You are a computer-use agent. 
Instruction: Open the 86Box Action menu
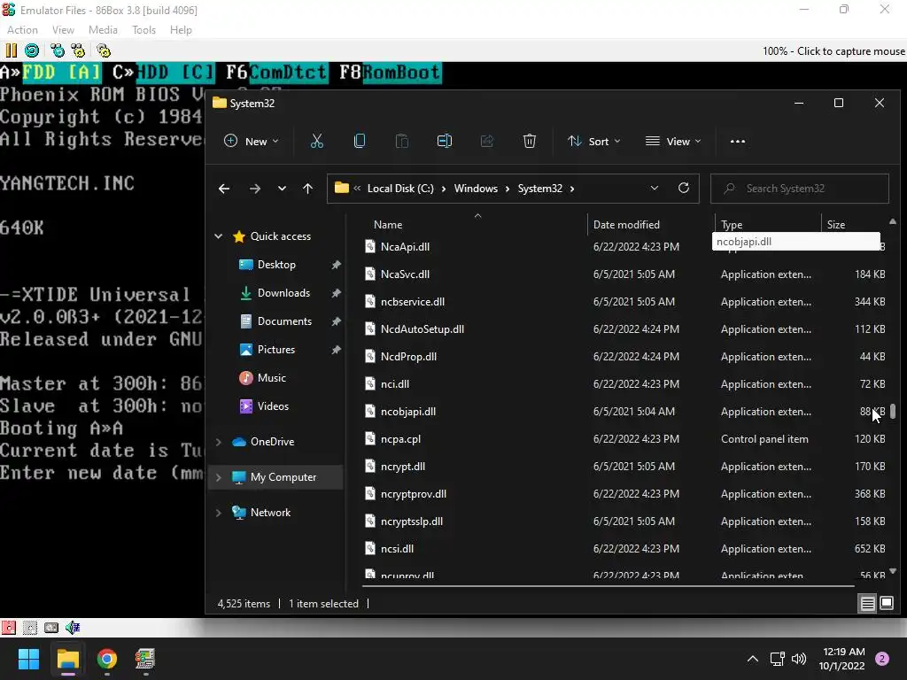(x=22, y=30)
